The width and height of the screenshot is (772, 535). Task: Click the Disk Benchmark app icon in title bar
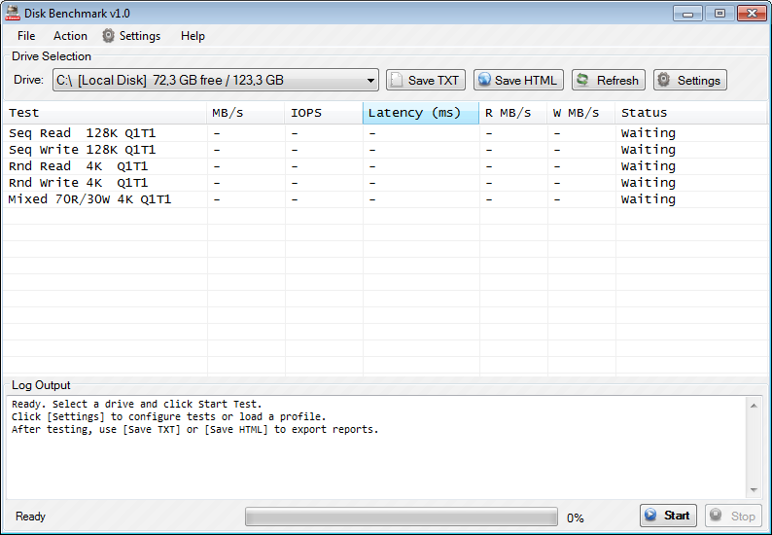pos(13,14)
